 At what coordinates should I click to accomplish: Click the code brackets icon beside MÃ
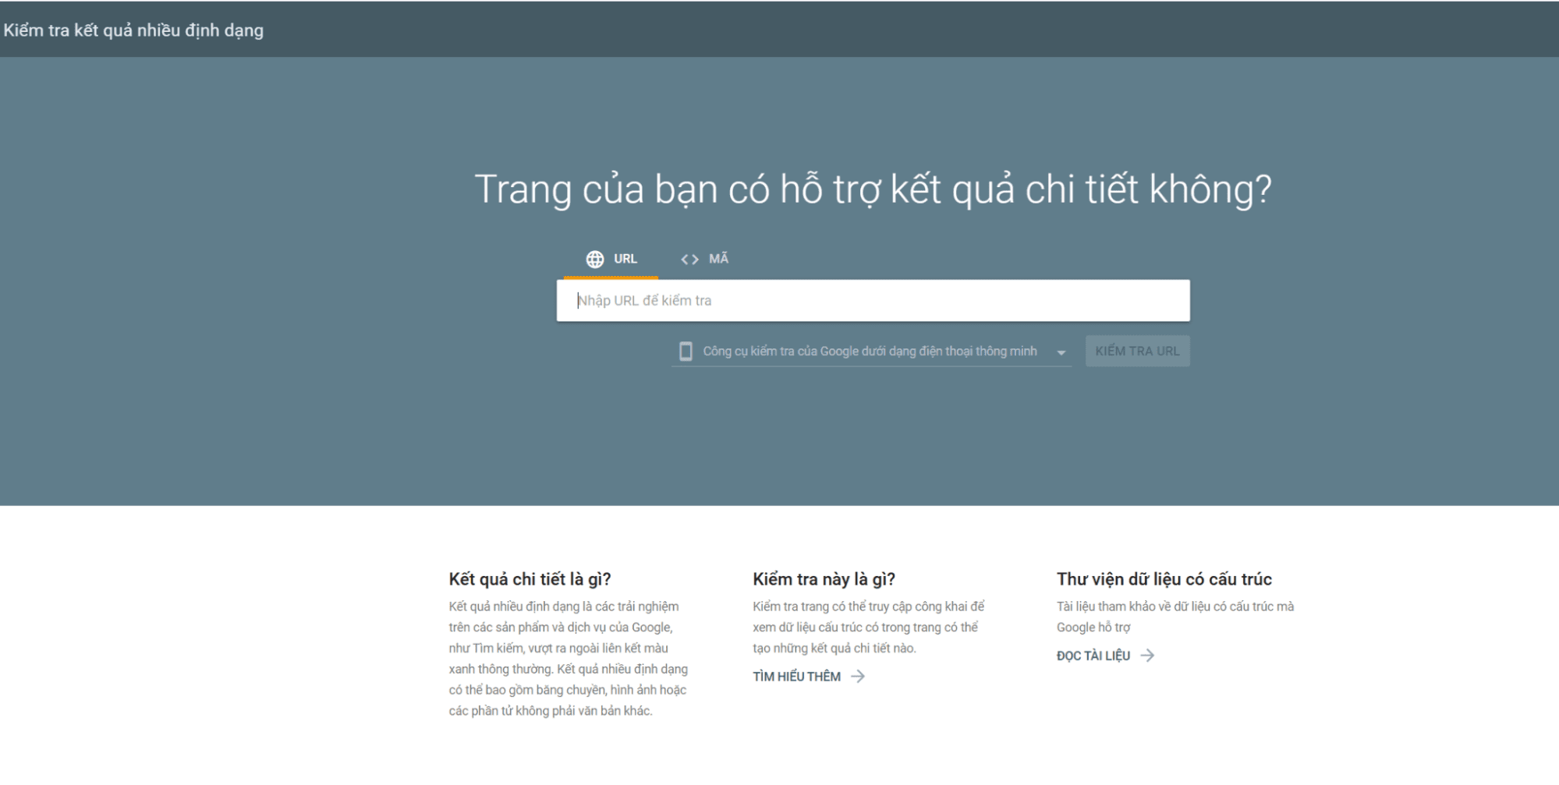tap(689, 259)
